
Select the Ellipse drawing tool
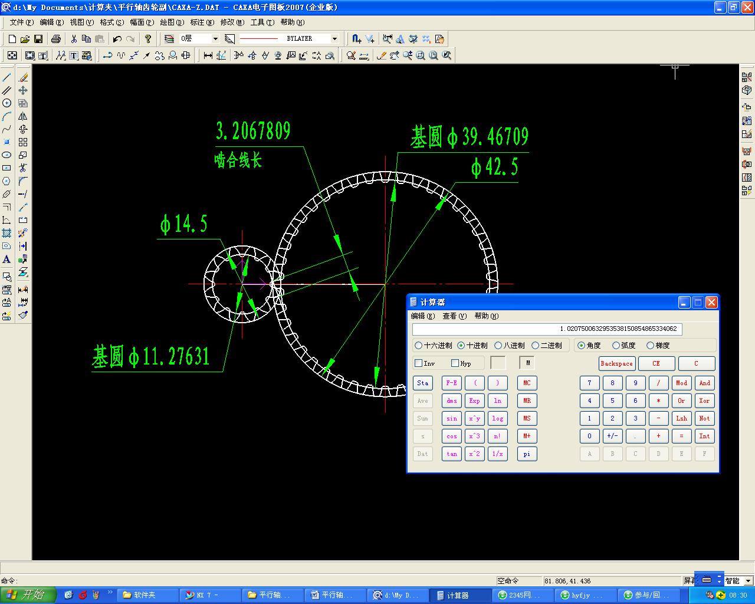coord(6,155)
